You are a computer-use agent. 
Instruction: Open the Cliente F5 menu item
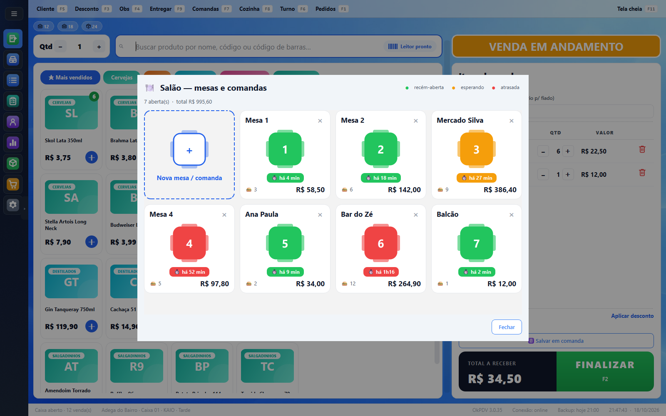tap(51, 9)
